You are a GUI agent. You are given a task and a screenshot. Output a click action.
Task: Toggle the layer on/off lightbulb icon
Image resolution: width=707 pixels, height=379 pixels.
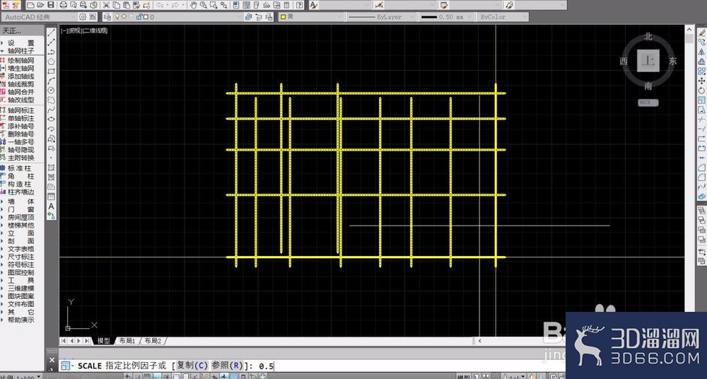pos(117,17)
